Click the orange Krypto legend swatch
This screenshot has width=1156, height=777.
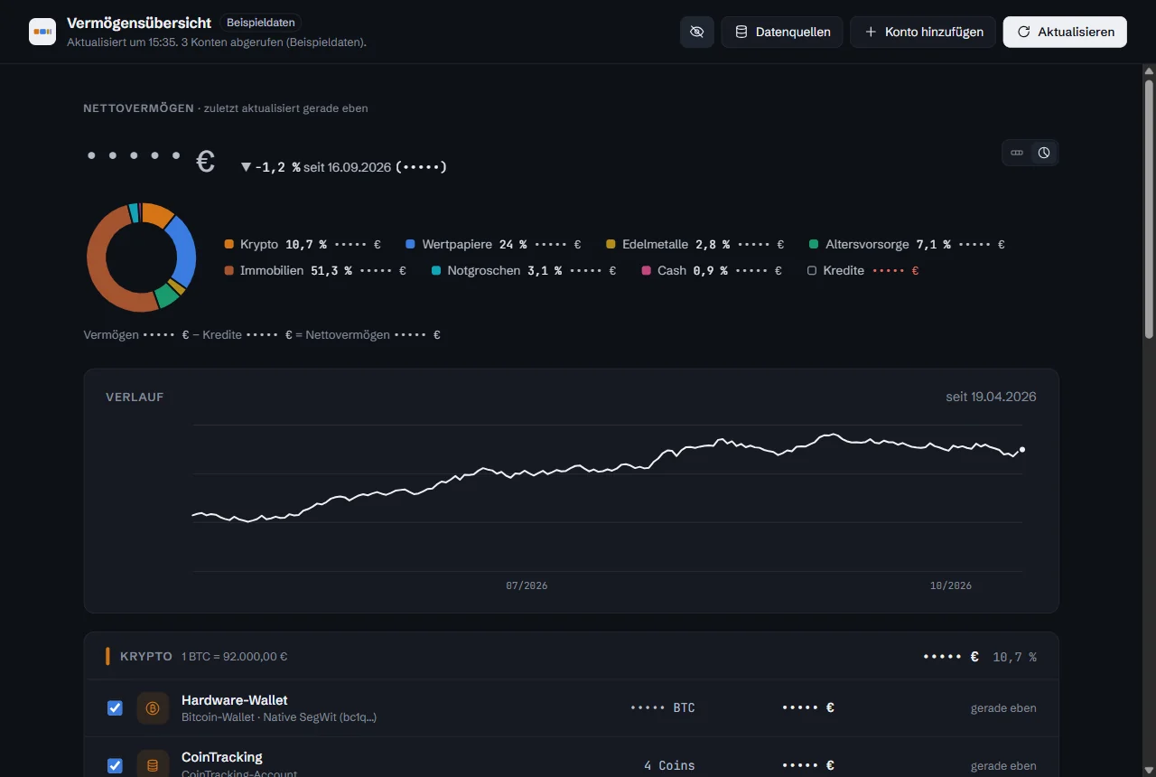tap(229, 245)
